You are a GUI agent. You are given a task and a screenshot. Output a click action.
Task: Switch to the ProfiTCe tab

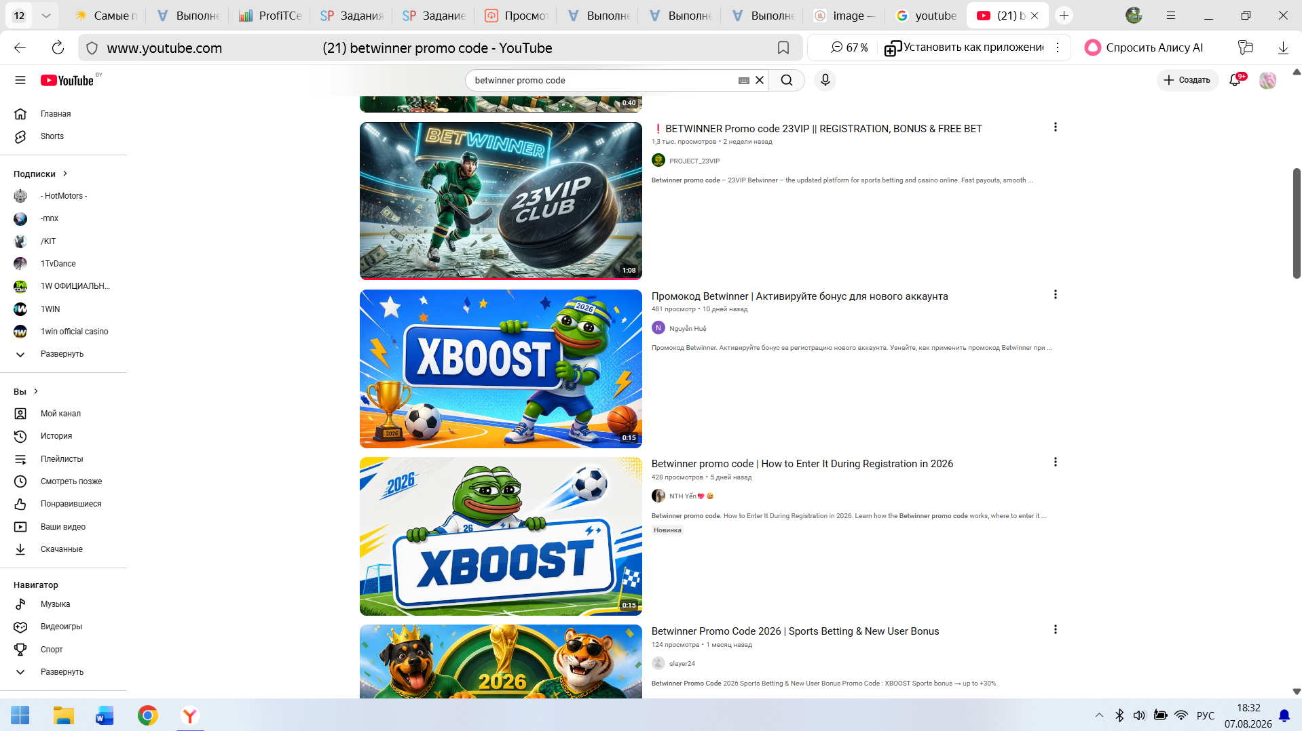point(270,16)
